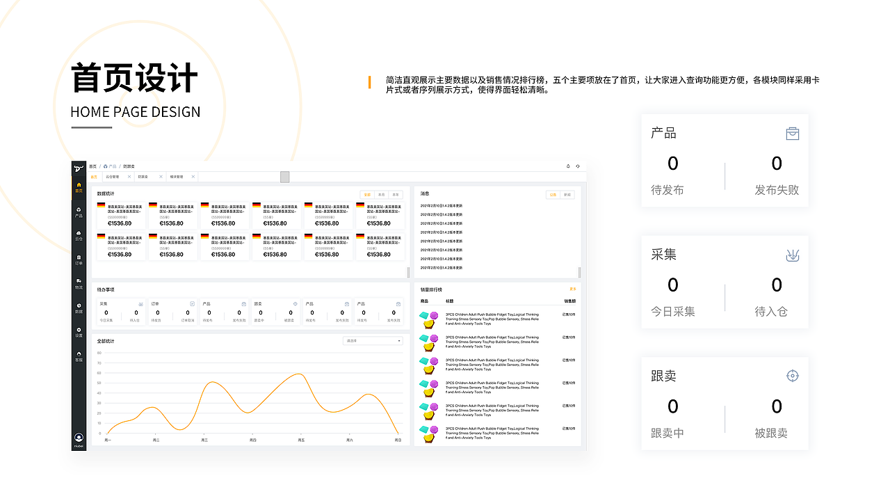Open 产品 section in left sidebar

[79, 212]
